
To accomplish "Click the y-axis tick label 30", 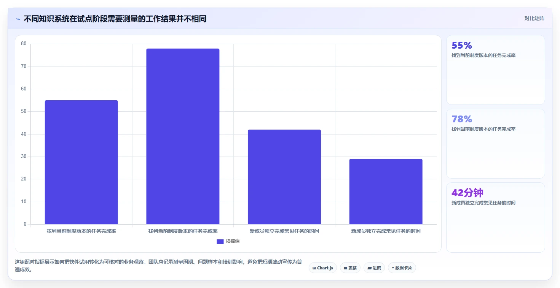I will tap(24, 157).
